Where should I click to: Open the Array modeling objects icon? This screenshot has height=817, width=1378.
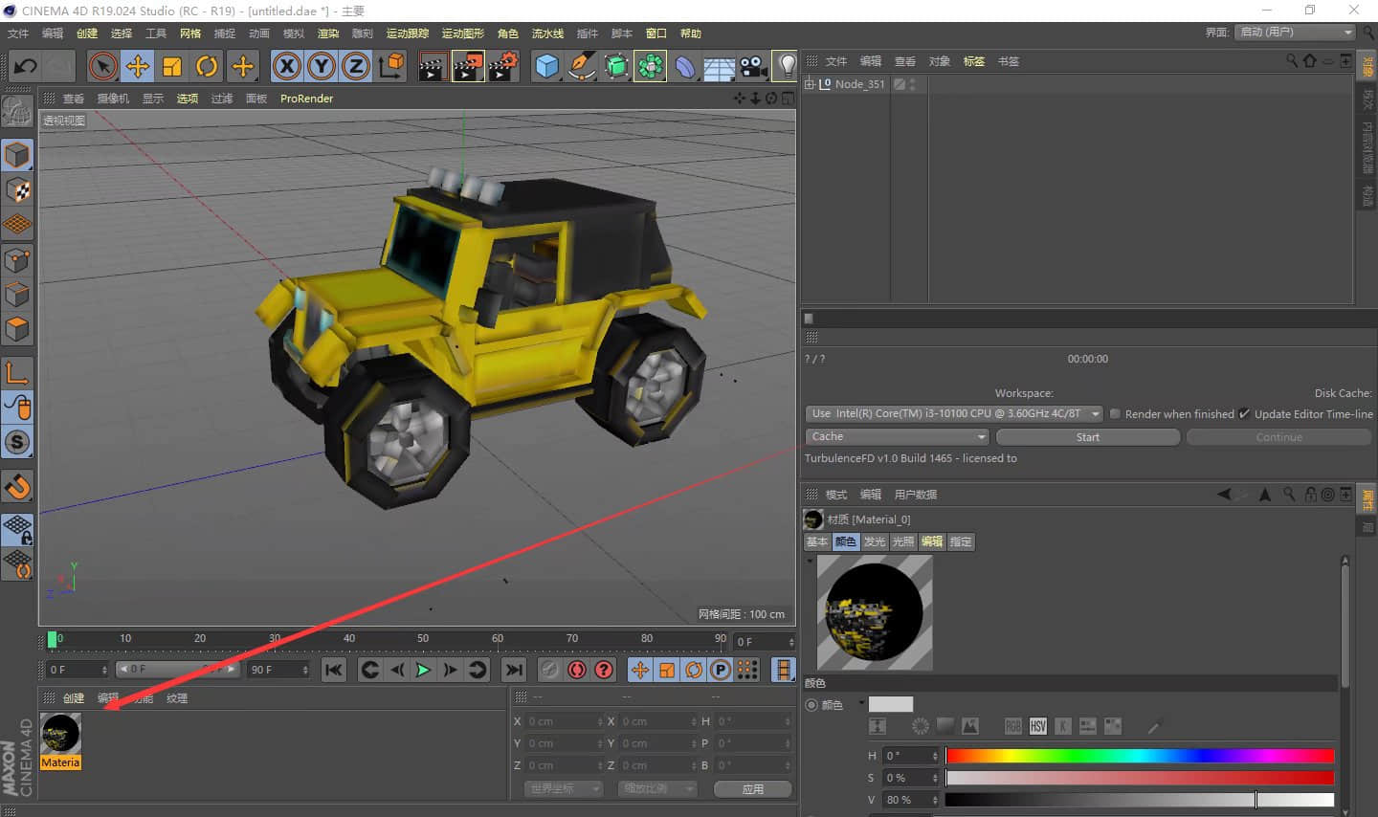click(x=651, y=66)
